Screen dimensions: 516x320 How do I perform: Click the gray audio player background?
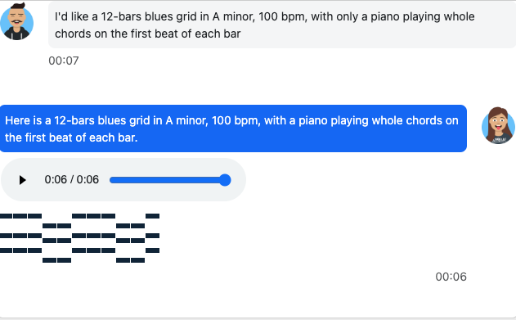click(123, 180)
